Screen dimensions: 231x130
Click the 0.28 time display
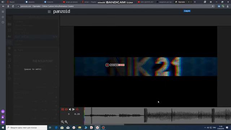click(x=77, y=114)
